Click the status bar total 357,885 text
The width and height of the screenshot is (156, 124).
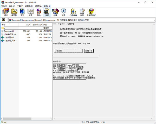point(93,122)
